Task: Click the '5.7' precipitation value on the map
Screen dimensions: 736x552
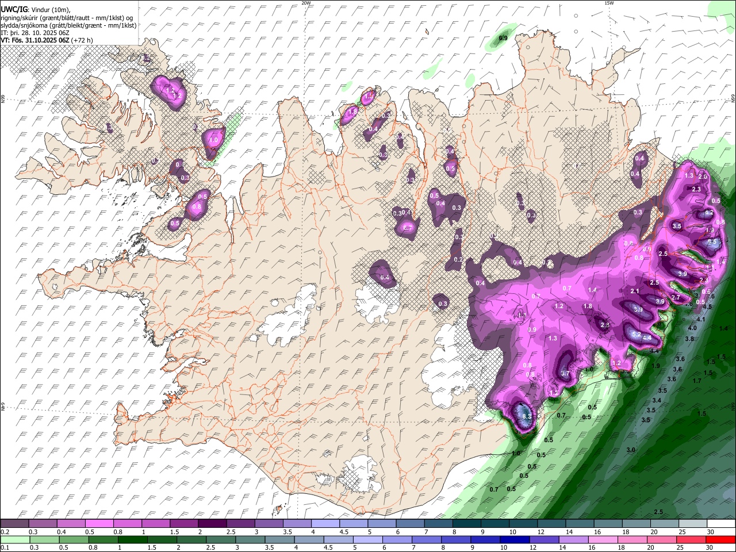Action: point(565,374)
